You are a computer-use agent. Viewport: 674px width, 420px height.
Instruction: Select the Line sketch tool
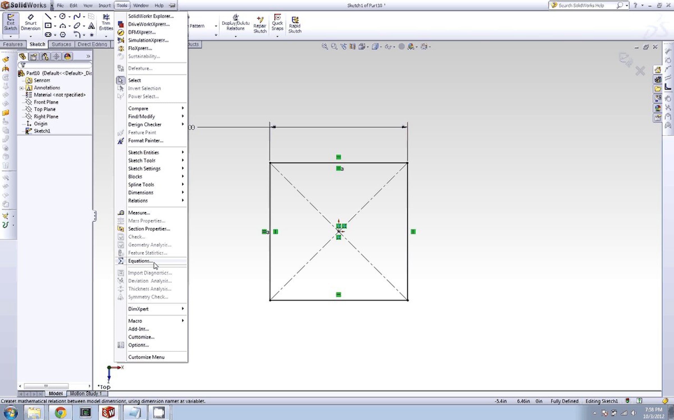tap(48, 16)
